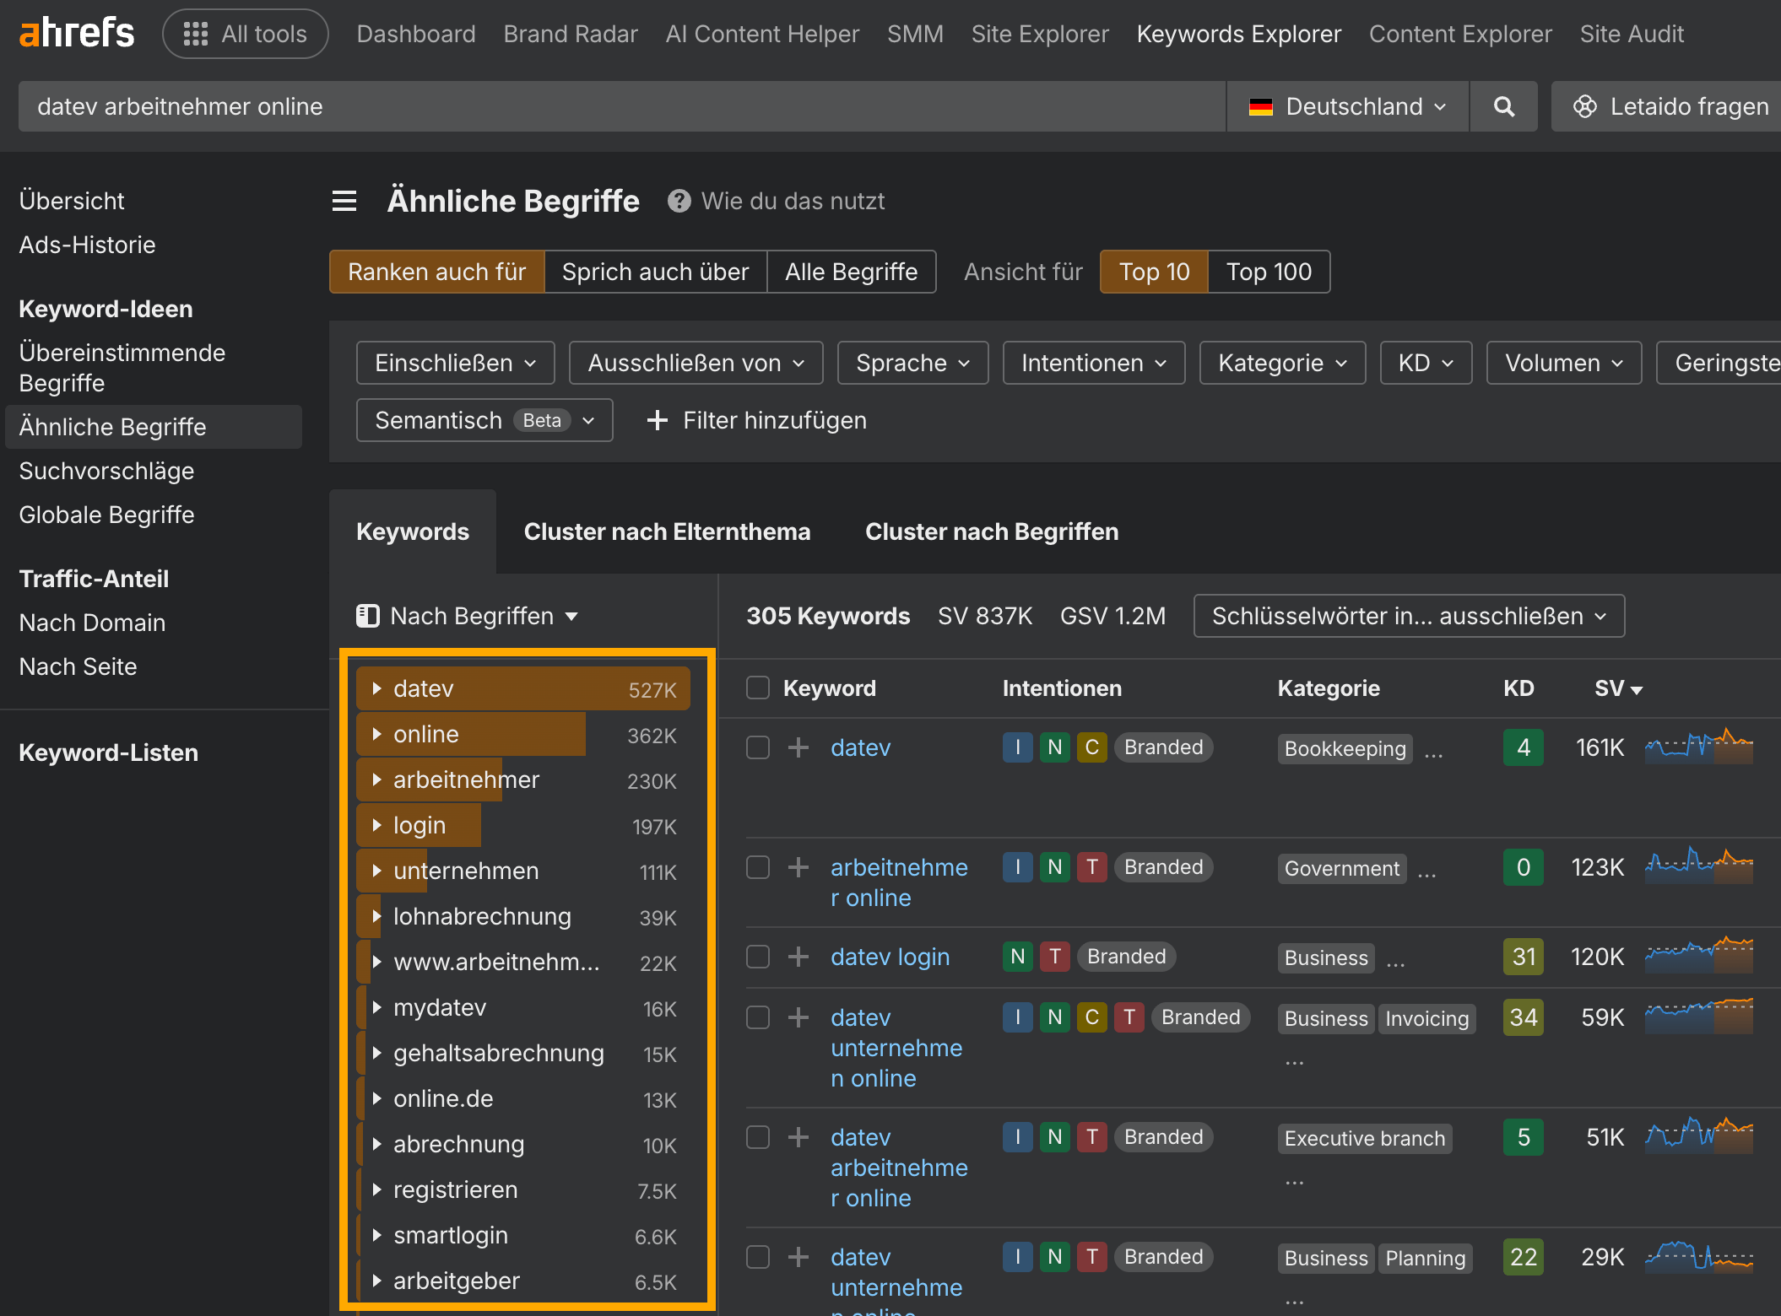This screenshot has height=1316, width=1781.
Task: Open the Suchvorschläge sidebar link
Action: 106,471
